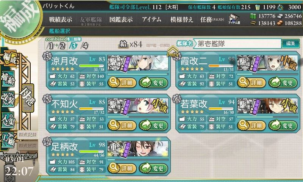This screenshot has height=182, width=303.
Task: Open the 補給 supply sidebar icon
Action: [8, 78]
